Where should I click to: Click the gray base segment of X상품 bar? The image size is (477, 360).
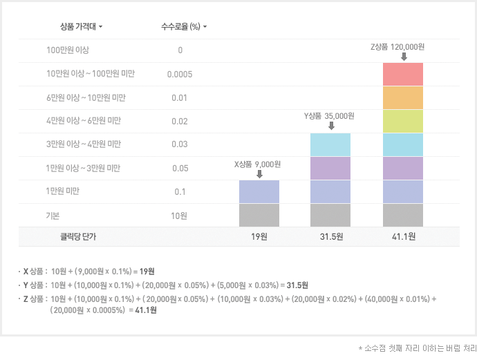[259, 215]
